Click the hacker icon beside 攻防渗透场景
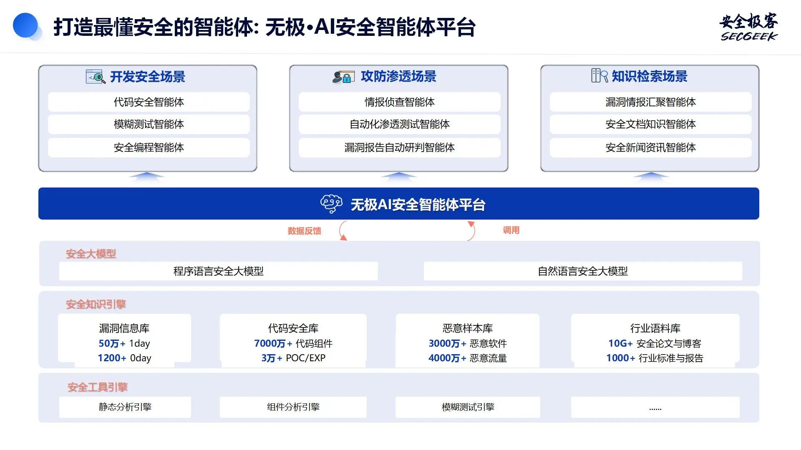801x450 pixels. (343, 77)
